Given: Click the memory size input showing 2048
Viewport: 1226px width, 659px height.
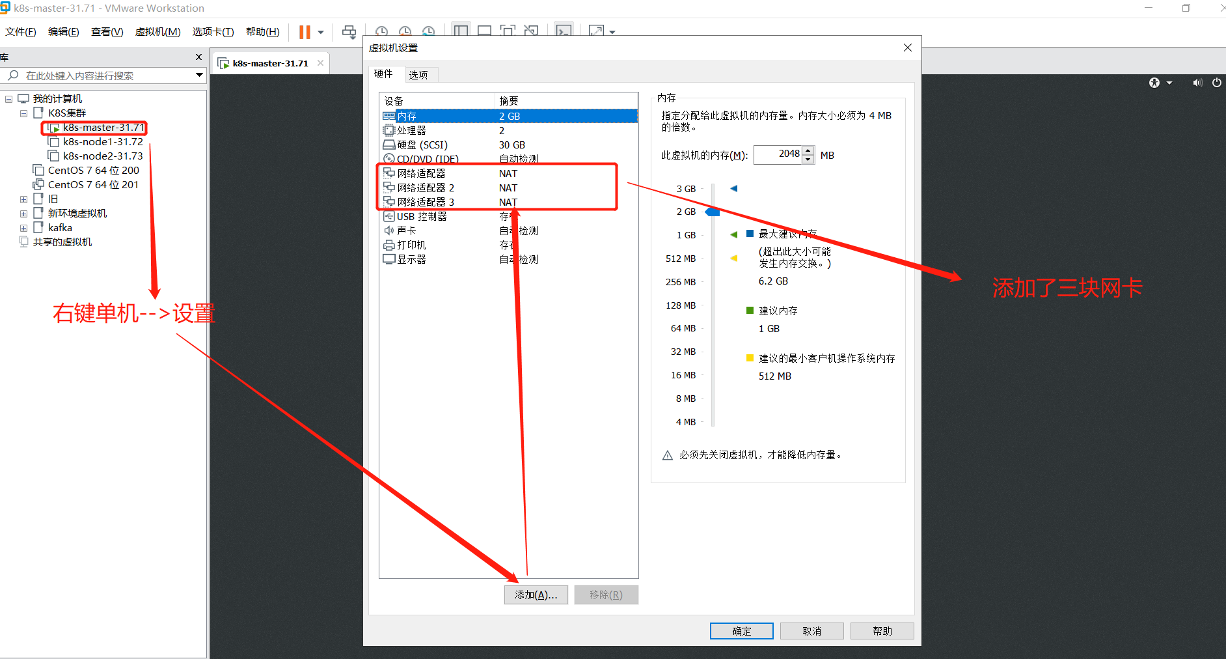Looking at the screenshot, I should [x=778, y=154].
